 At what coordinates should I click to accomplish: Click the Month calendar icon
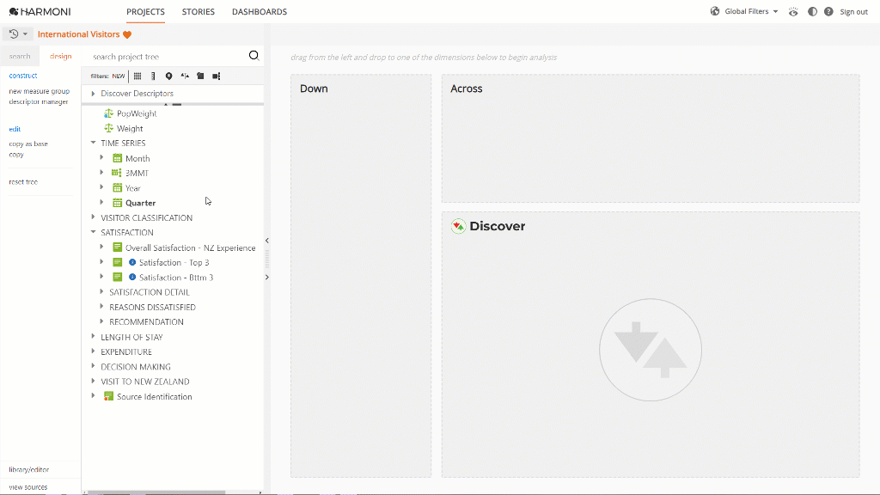click(x=117, y=158)
